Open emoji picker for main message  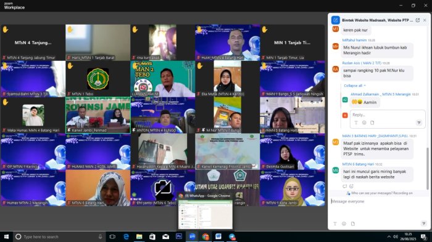point(344,224)
